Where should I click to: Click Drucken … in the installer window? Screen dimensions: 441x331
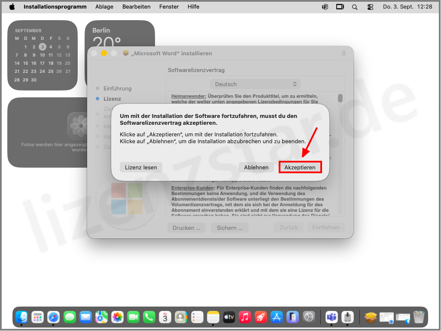pos(186,228)
